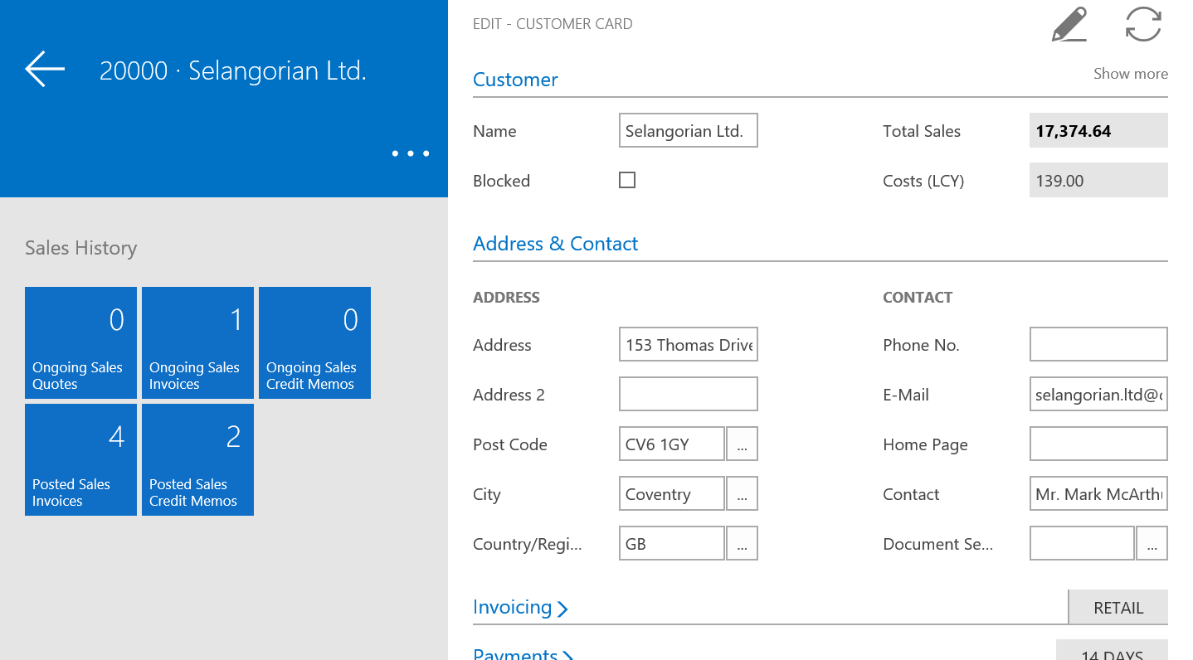Click the Address field with 153 Thomas Drive

tap(688, 345)
